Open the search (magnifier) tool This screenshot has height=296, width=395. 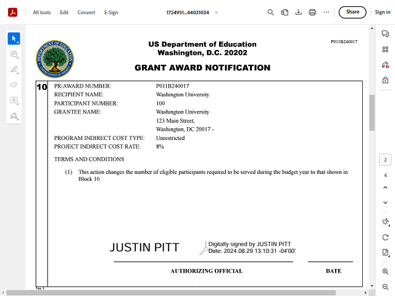270,12
